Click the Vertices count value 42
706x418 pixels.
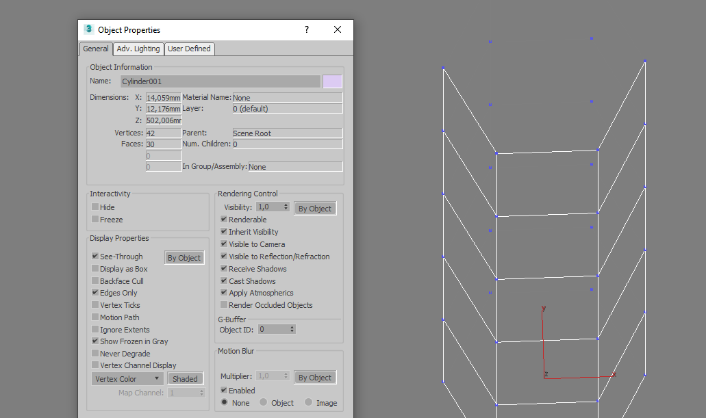[164, 133]
